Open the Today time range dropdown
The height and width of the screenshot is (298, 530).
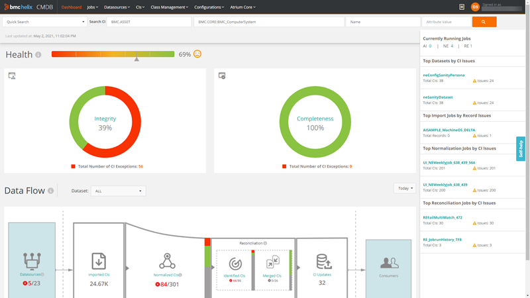click(x=405, y=188)
